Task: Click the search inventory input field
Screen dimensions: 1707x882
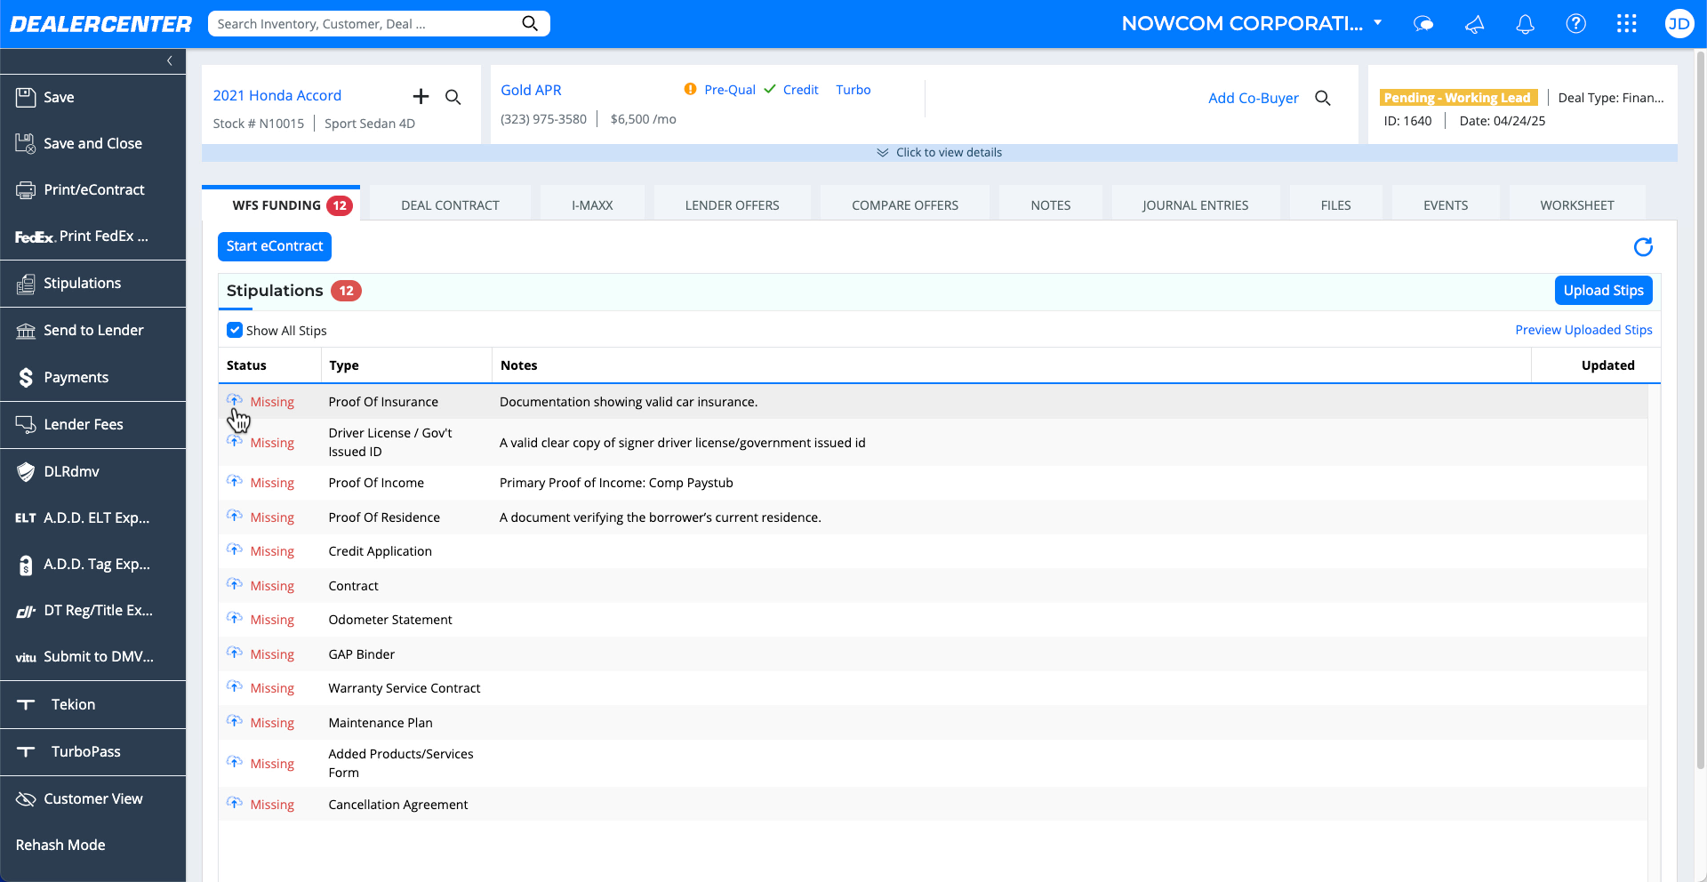Action: click(365, 24)
